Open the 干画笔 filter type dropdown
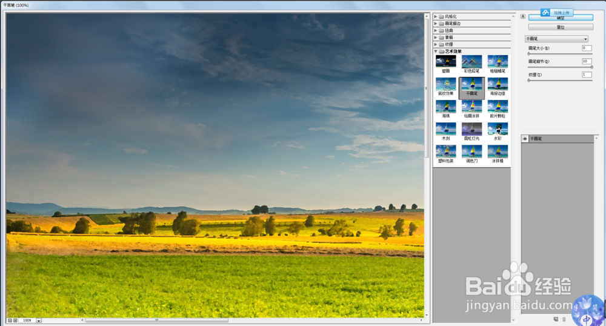This screenshot has width=606, height=326. pyautogui.click(x=556, y=39)
